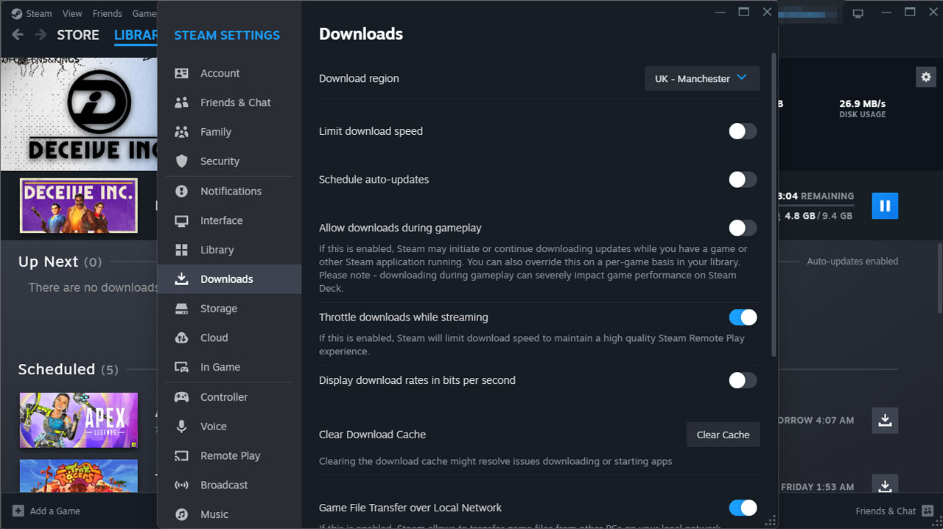Image resolution: width=943 pixels, height=529 pixels.
Task: Select the Apex Legends game thumbnail
Action: click(78, 421)
